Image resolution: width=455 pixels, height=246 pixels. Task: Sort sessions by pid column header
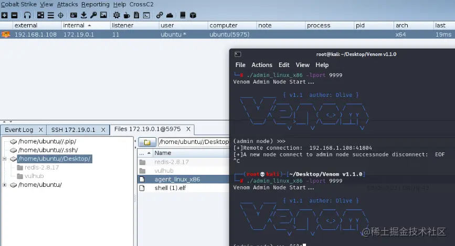(374, 26)
